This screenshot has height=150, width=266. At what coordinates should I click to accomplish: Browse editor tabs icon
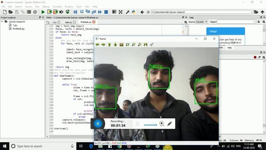click(x=48, y=22)
